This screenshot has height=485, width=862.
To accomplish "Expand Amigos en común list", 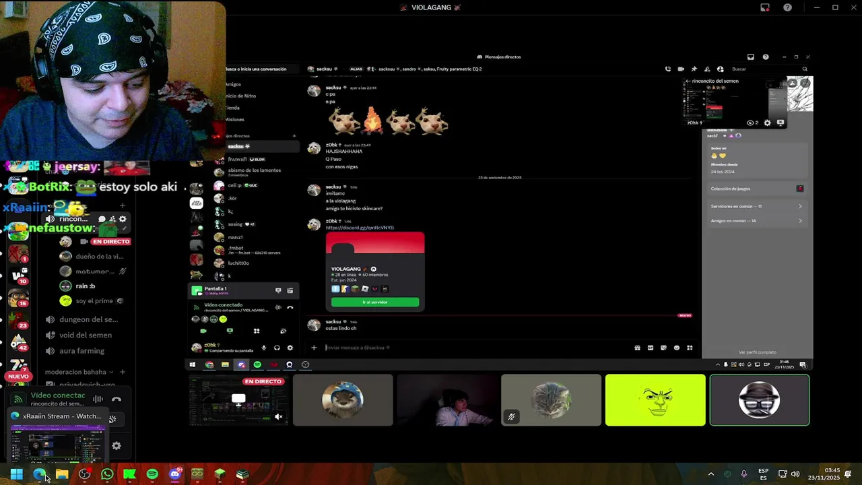I will (757, 221).
